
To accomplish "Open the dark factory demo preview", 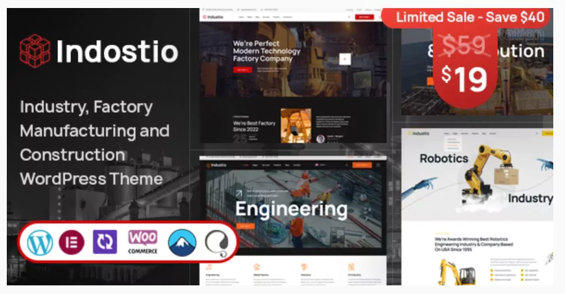I will (293, 75).
